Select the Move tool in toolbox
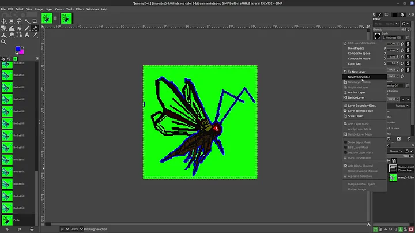Viewport: 415px width, 233px height. [3, 21]
